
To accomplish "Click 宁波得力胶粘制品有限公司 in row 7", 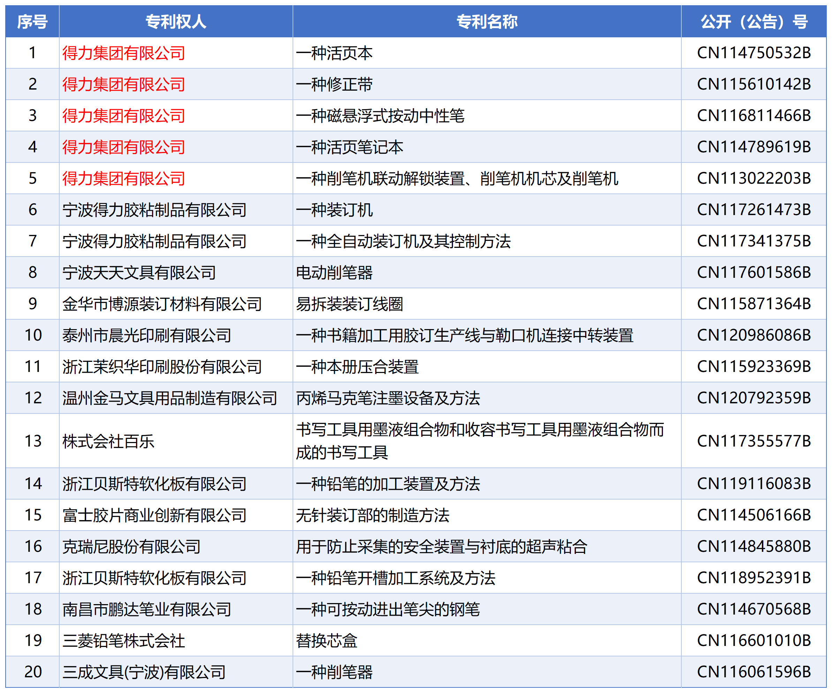I will (154, 241).
